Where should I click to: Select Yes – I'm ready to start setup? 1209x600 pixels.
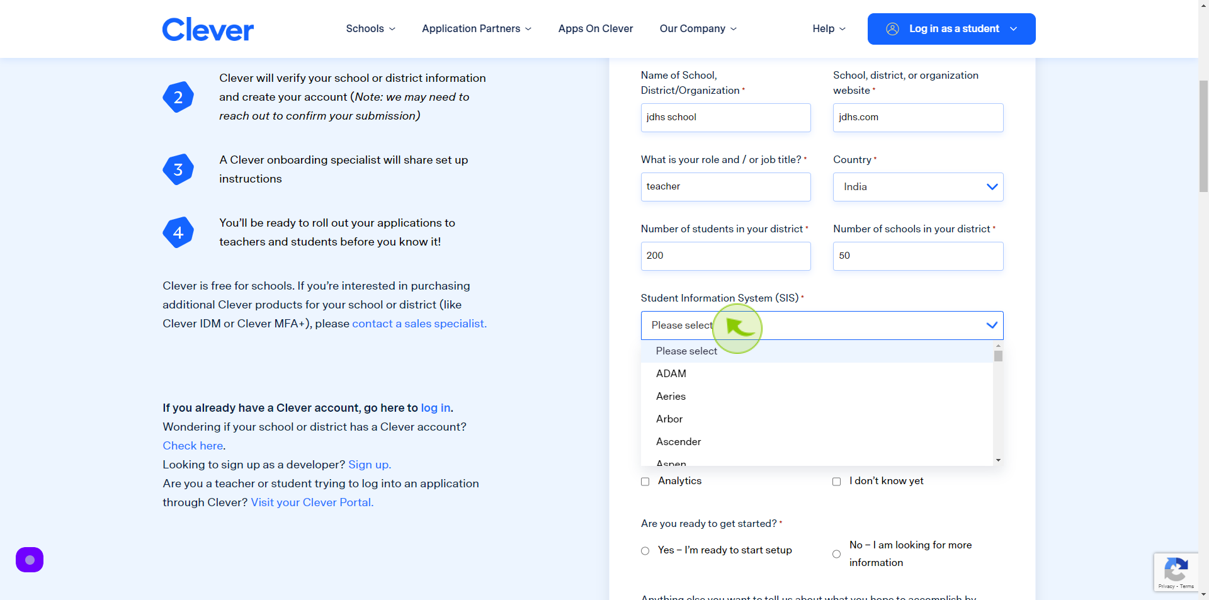coord(645,551)
